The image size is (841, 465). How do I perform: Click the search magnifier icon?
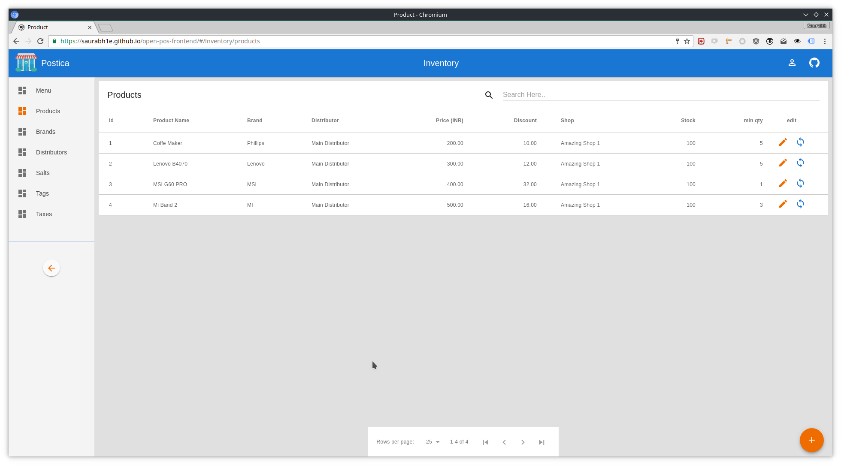point(489,95)
